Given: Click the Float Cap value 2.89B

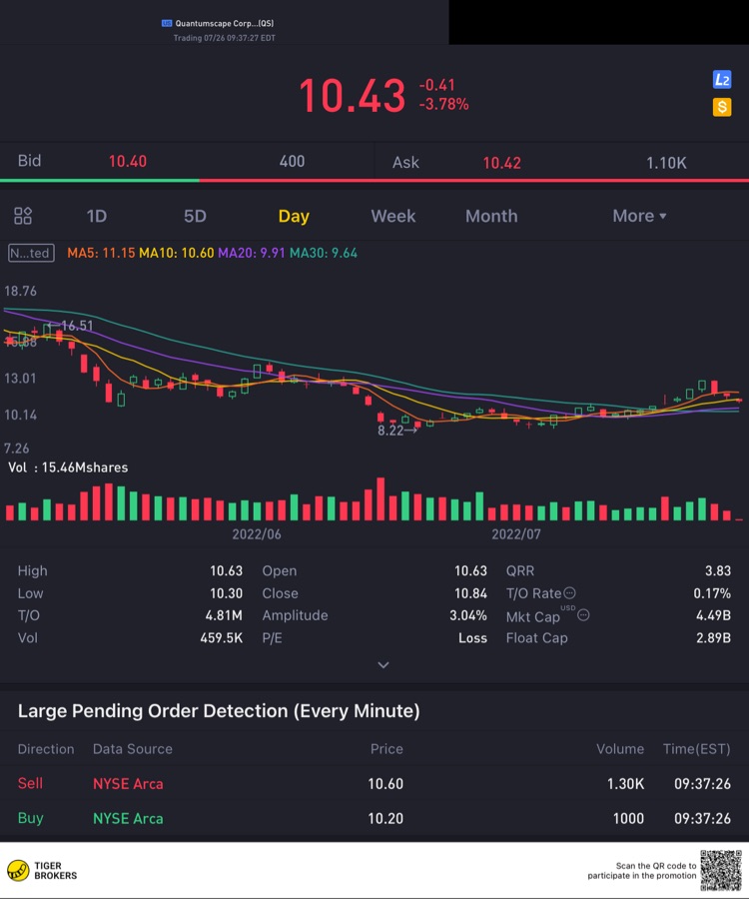Looking at the screenshot, I should point(713,638).
